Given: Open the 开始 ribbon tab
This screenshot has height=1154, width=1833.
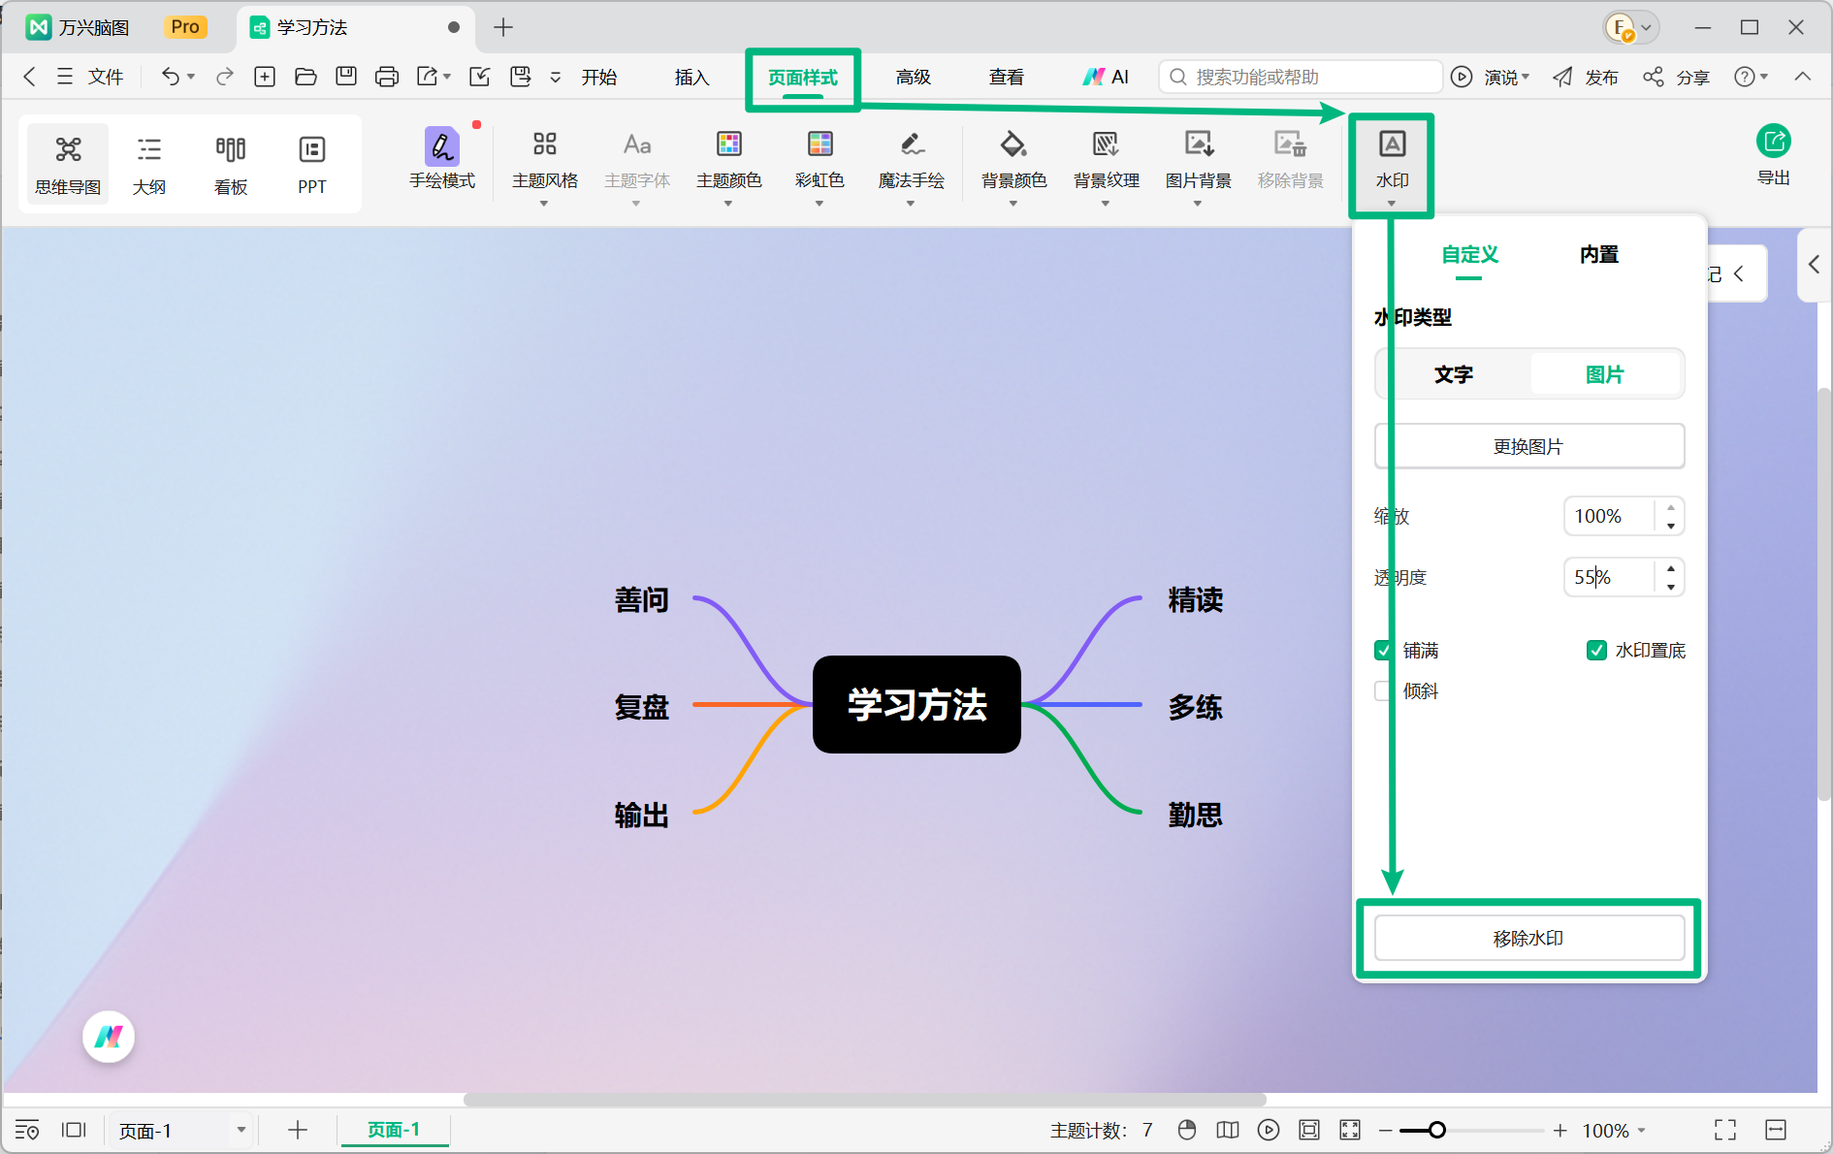Looking at the screenshot, I should pyautogui.click(x=598, y=77).
